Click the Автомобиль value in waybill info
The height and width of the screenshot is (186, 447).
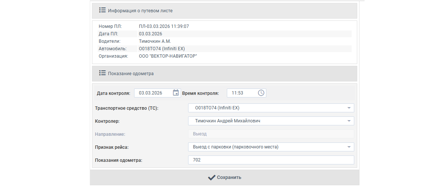[162, 49]
